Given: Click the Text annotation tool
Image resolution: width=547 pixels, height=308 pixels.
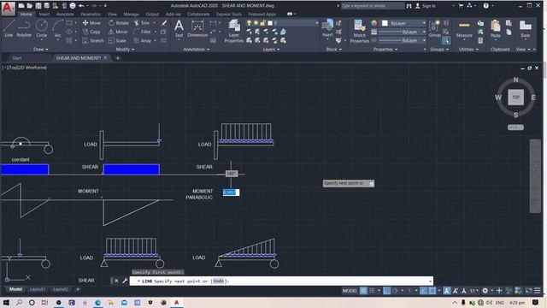Looking at the screenshot, I should click(179, 28).
